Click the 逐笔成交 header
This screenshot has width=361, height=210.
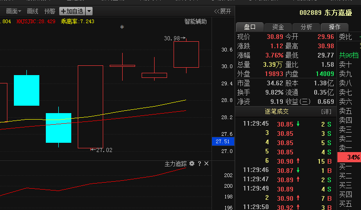tap(276, 112)
